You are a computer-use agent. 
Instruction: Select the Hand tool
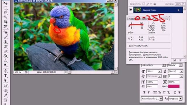pyautogui.click(x=5, y=100)
